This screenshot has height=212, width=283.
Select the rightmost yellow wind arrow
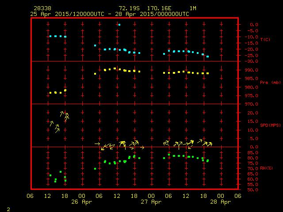point(210,144)
